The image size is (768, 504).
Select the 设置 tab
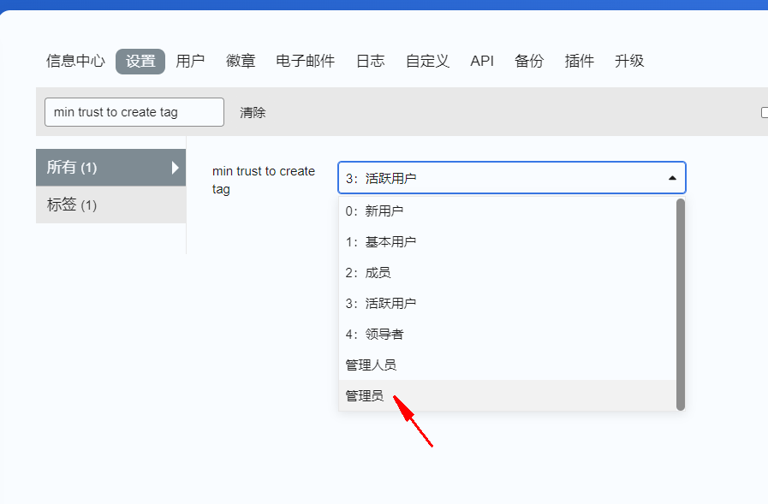[140, 61]
